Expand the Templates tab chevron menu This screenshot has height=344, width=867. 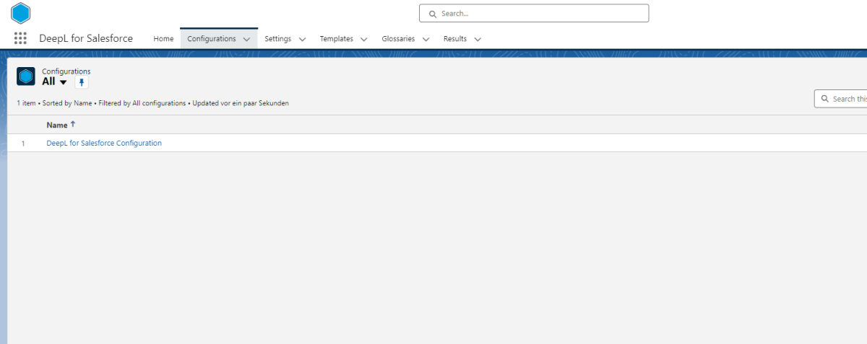point(364,39)
